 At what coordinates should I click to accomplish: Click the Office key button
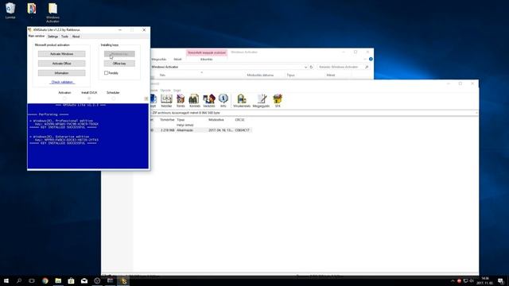tap(119, 64)
